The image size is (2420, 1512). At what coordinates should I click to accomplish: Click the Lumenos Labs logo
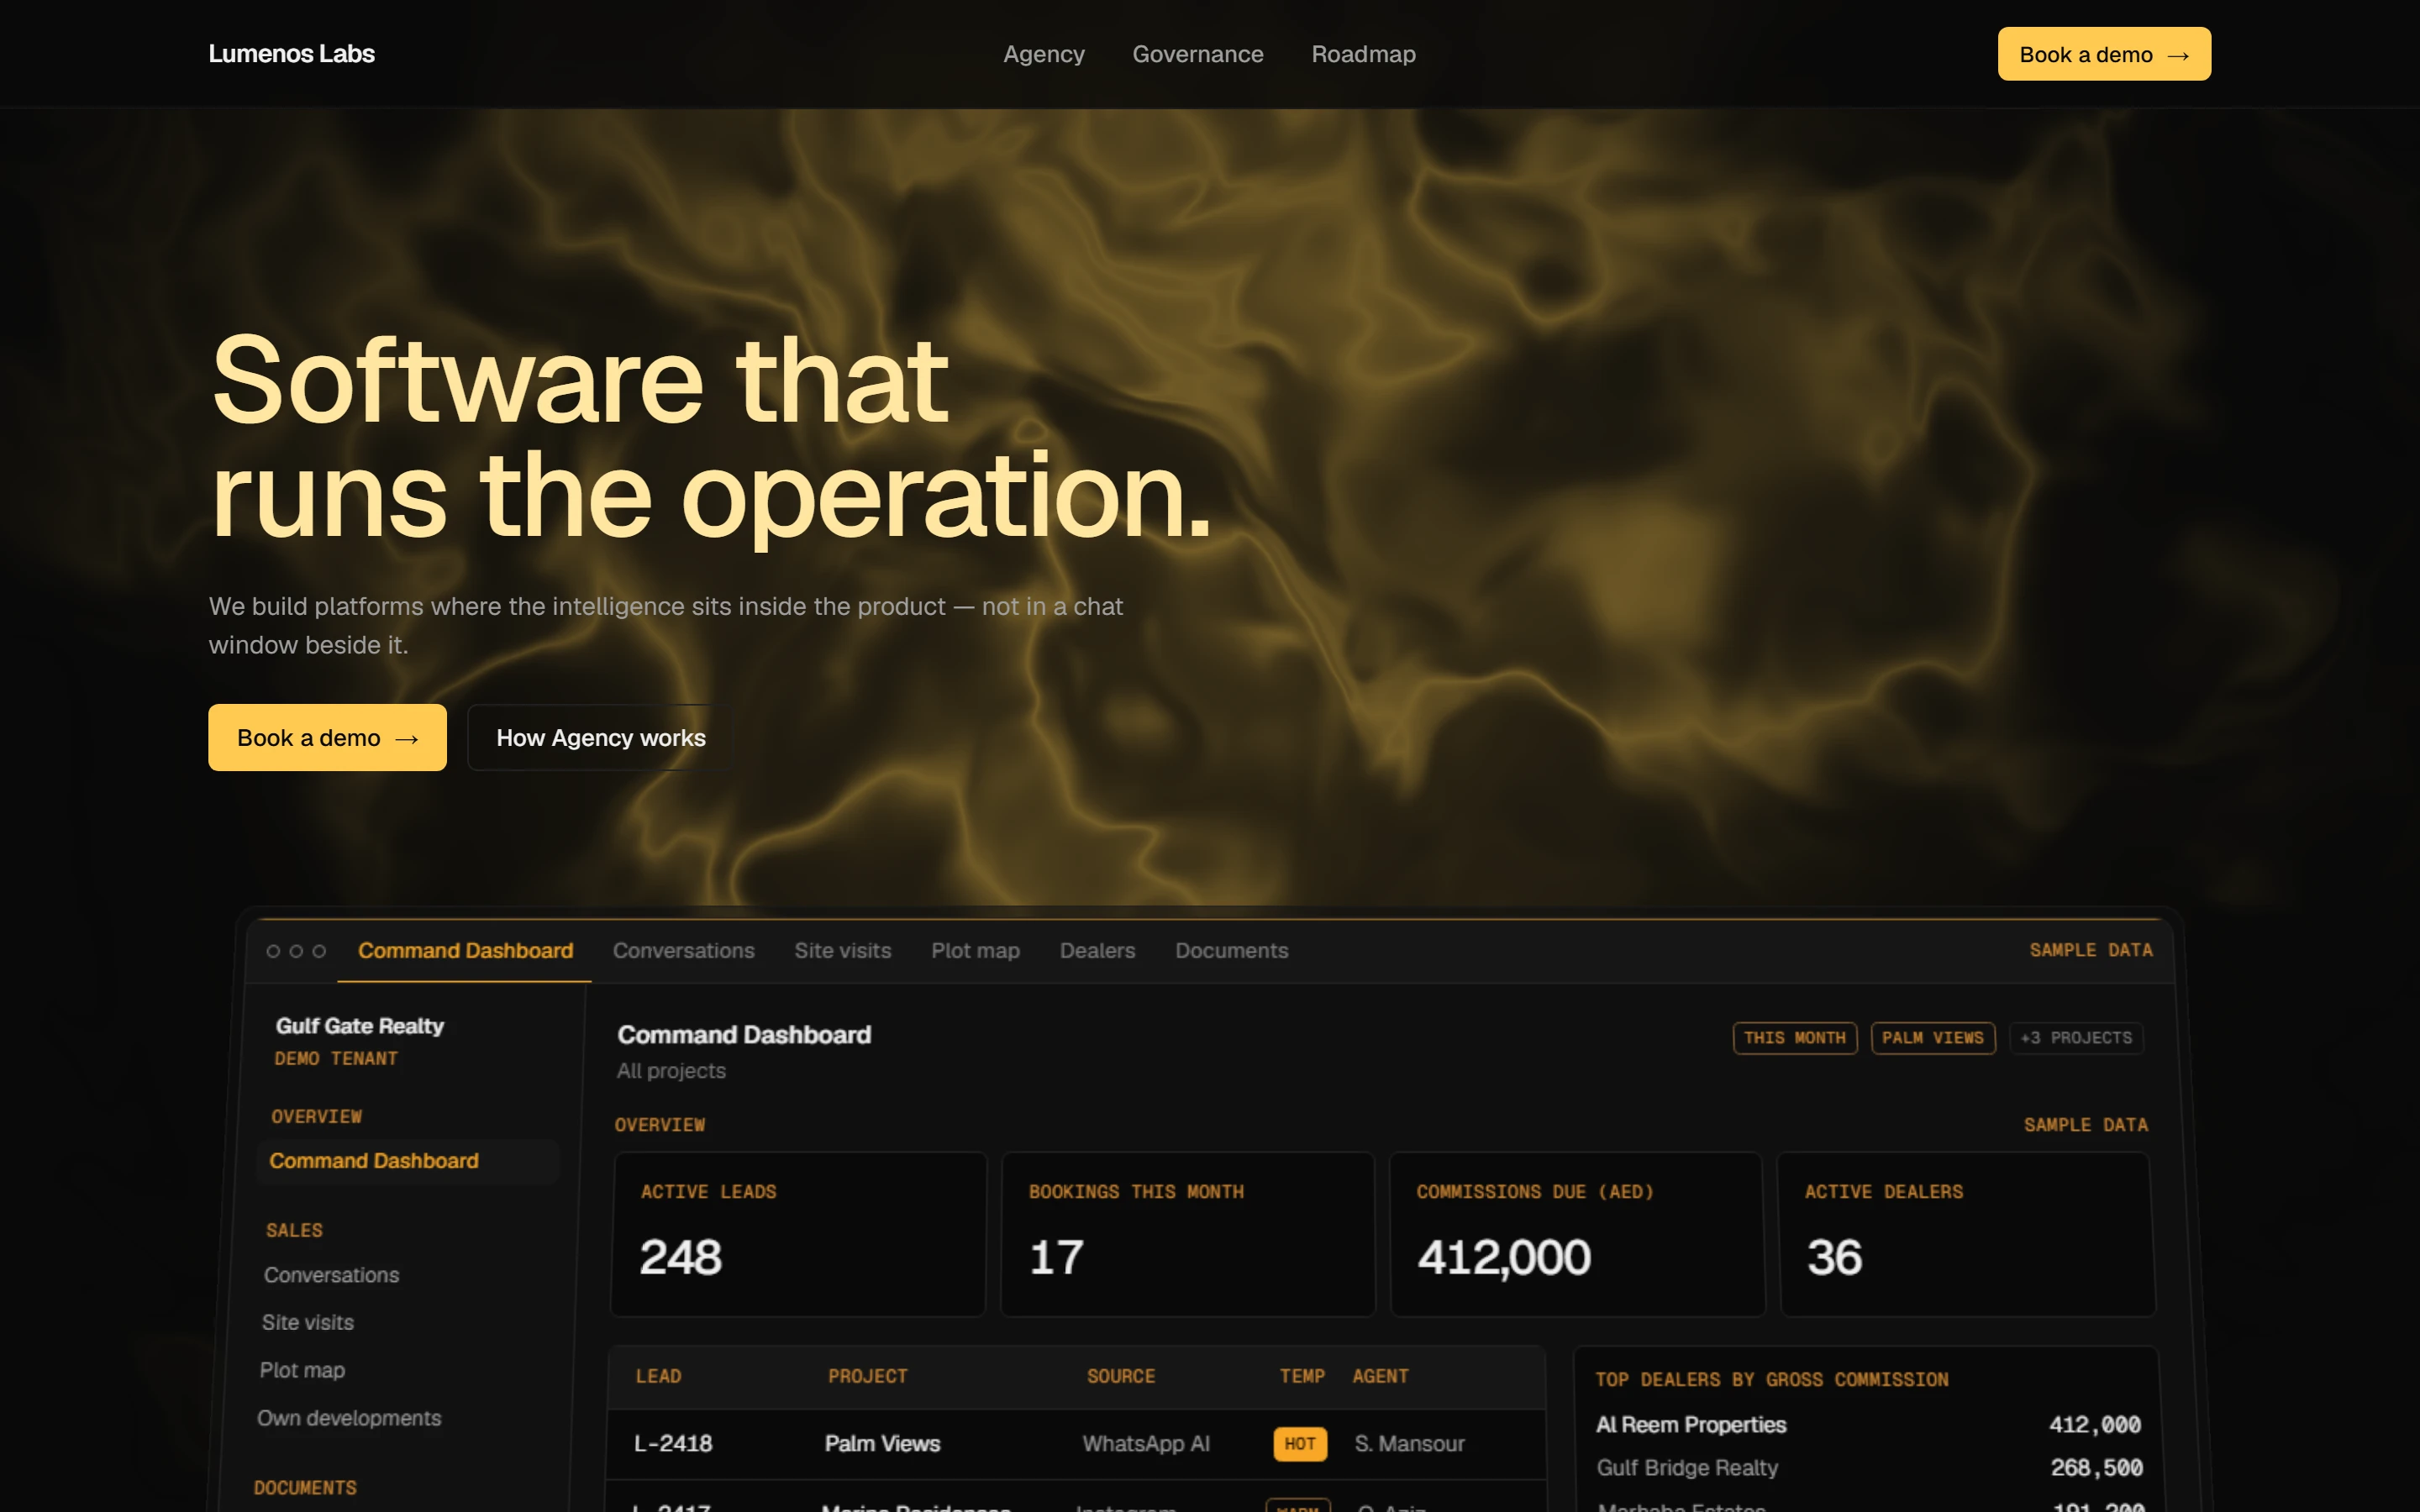(x=291, y=54)
